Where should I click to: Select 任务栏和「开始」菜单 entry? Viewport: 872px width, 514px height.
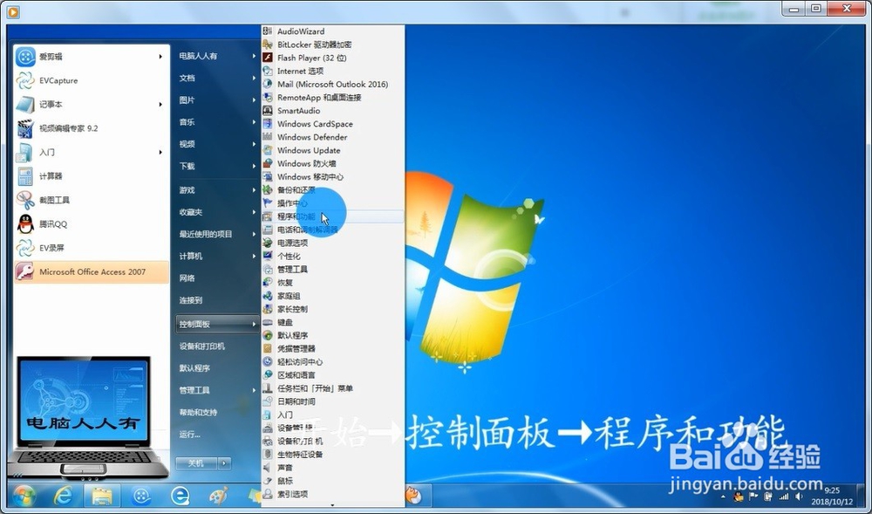pos(332,388)
